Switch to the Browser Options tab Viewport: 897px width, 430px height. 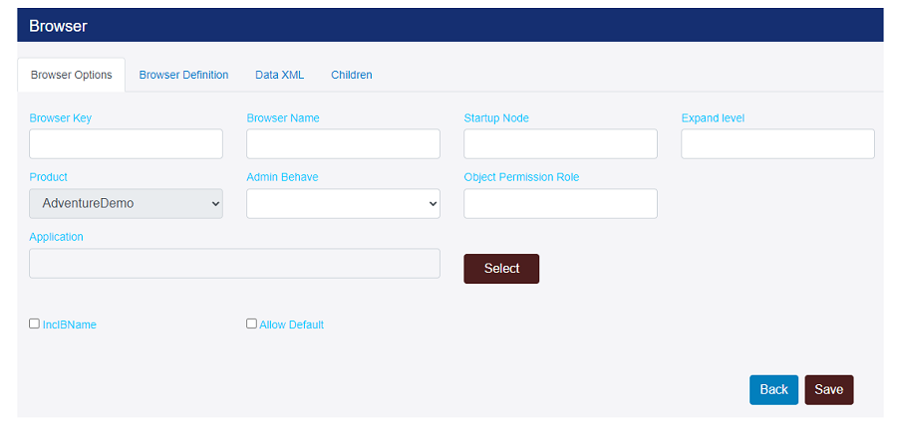tap(72, 75)
